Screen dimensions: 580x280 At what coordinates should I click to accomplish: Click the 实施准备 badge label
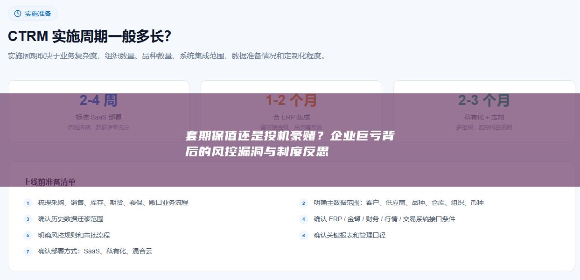coord(38,14)
